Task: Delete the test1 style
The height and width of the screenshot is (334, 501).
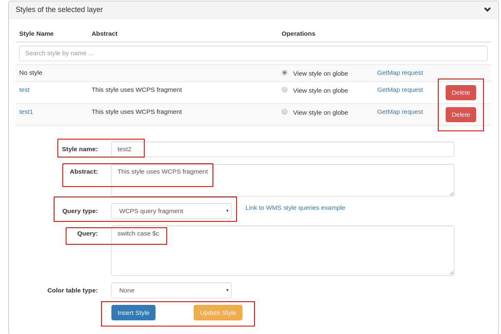Action: (x=460, y=115)
